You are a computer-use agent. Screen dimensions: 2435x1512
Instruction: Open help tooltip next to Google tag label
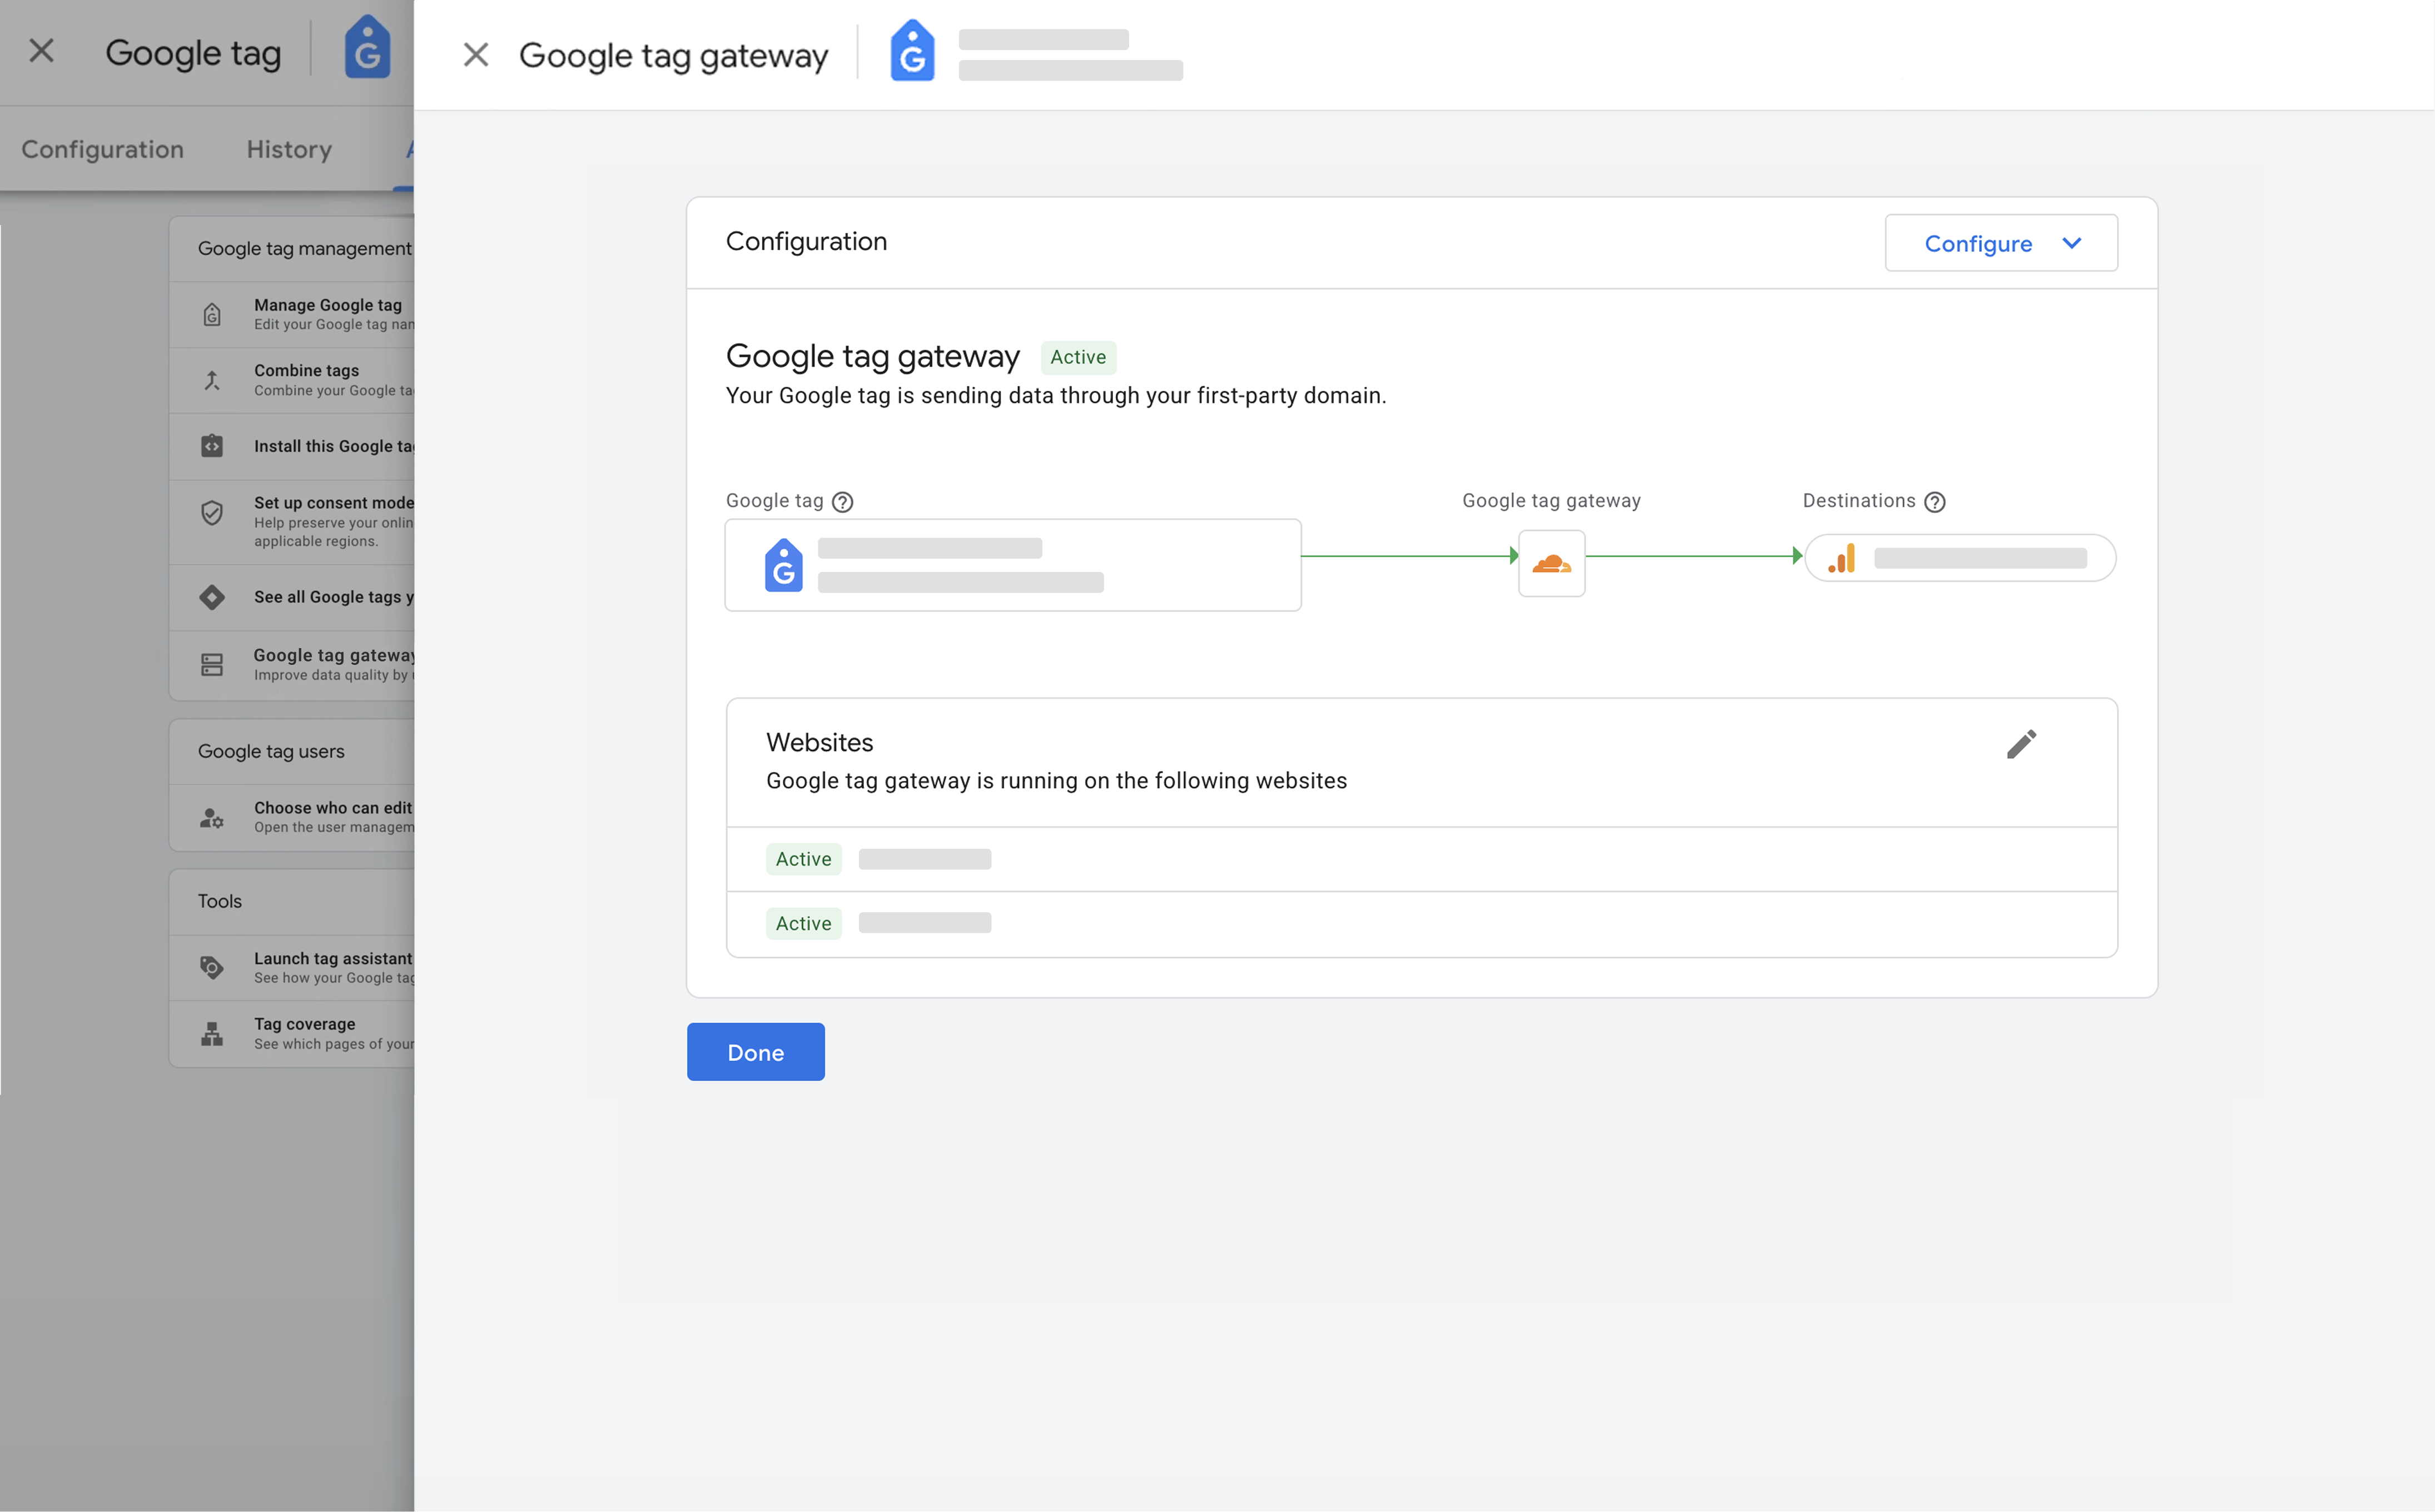(x=843, y=502)
